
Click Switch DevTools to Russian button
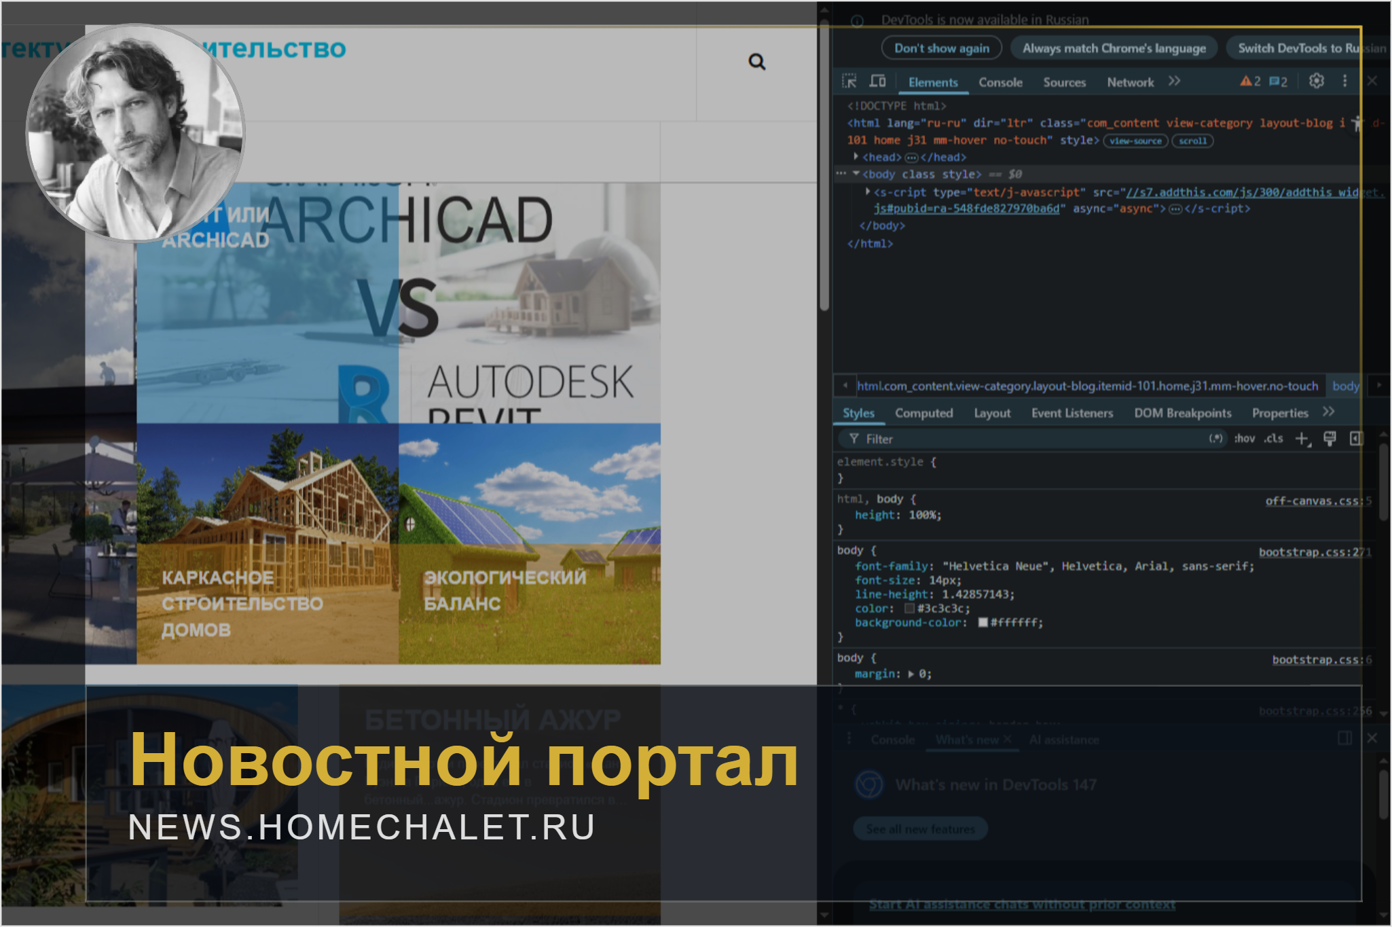(1308, 48)
